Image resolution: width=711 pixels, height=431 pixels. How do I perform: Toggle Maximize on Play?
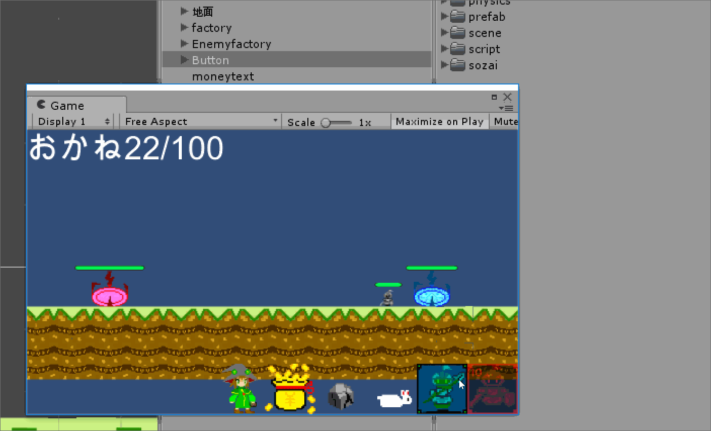[x=439, y=122]
